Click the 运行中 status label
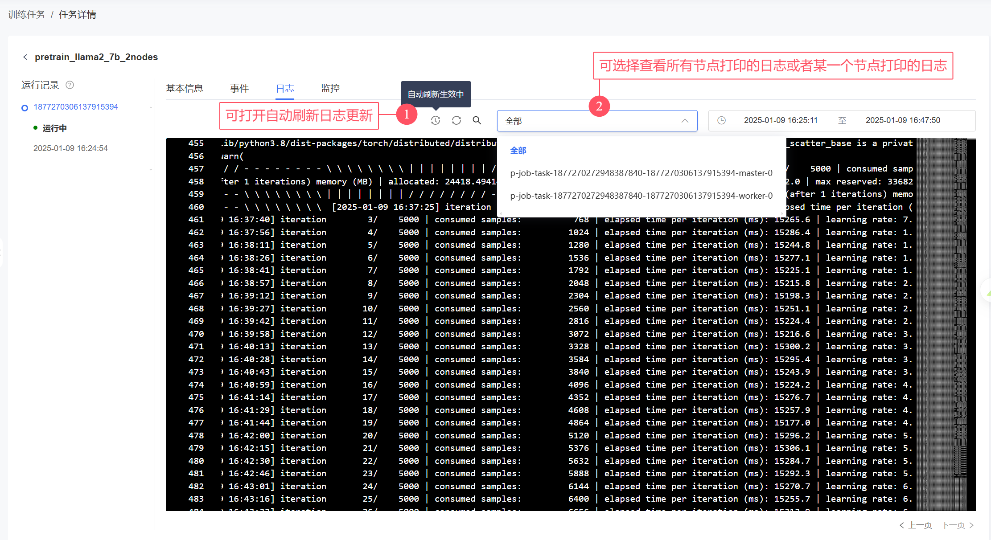Screen dimensions: 991x540 pos(55,128)
